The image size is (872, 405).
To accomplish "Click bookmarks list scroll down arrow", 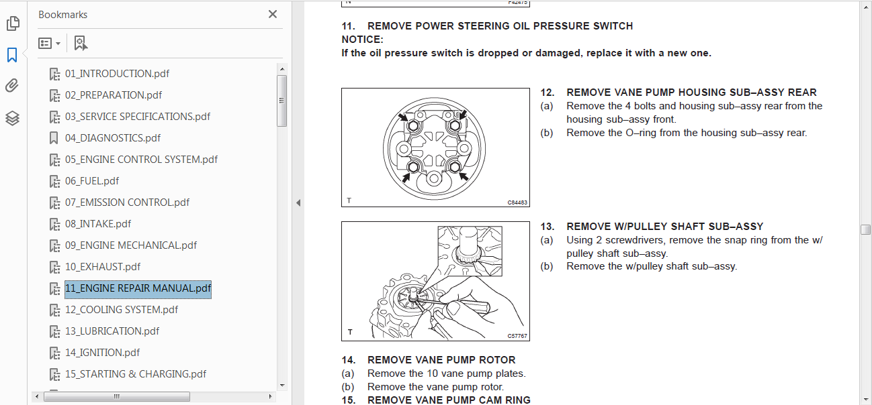I will tap(282, 386).
